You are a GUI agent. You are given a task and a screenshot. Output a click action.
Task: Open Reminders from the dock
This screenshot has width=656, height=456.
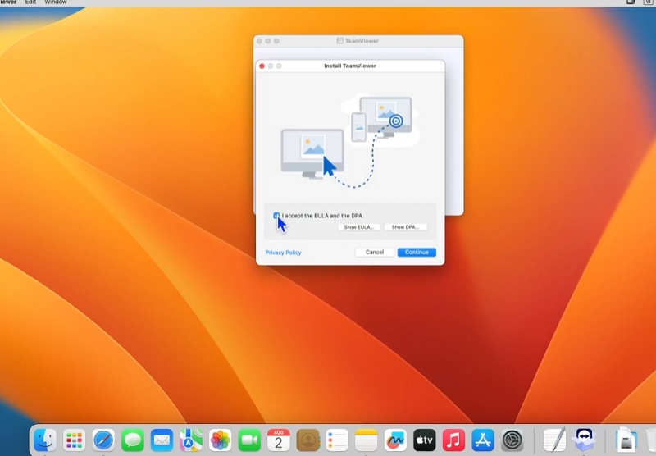pyautogui.click(x=337, y=440)
